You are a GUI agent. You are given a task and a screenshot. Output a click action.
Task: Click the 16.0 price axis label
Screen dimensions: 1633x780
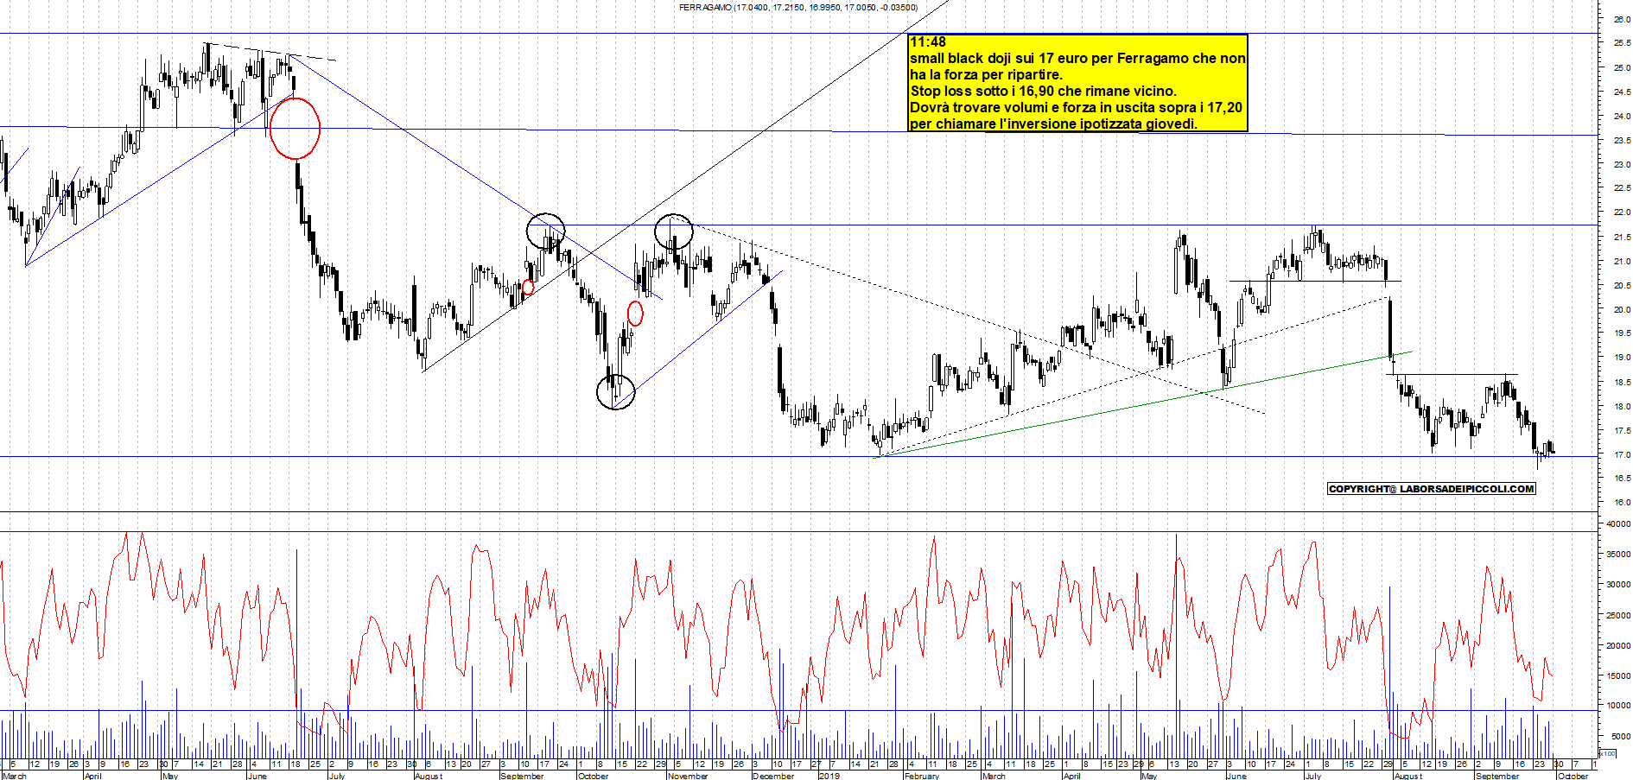tap(1622, 503)
